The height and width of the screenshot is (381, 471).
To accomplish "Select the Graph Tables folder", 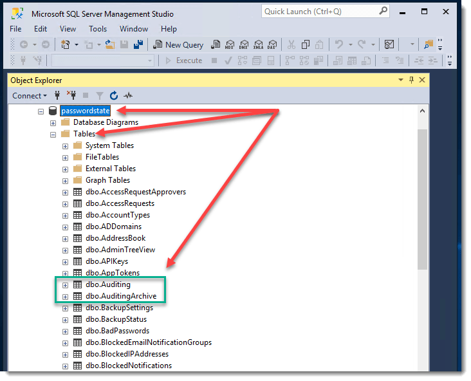I will (x=107, y=180).
